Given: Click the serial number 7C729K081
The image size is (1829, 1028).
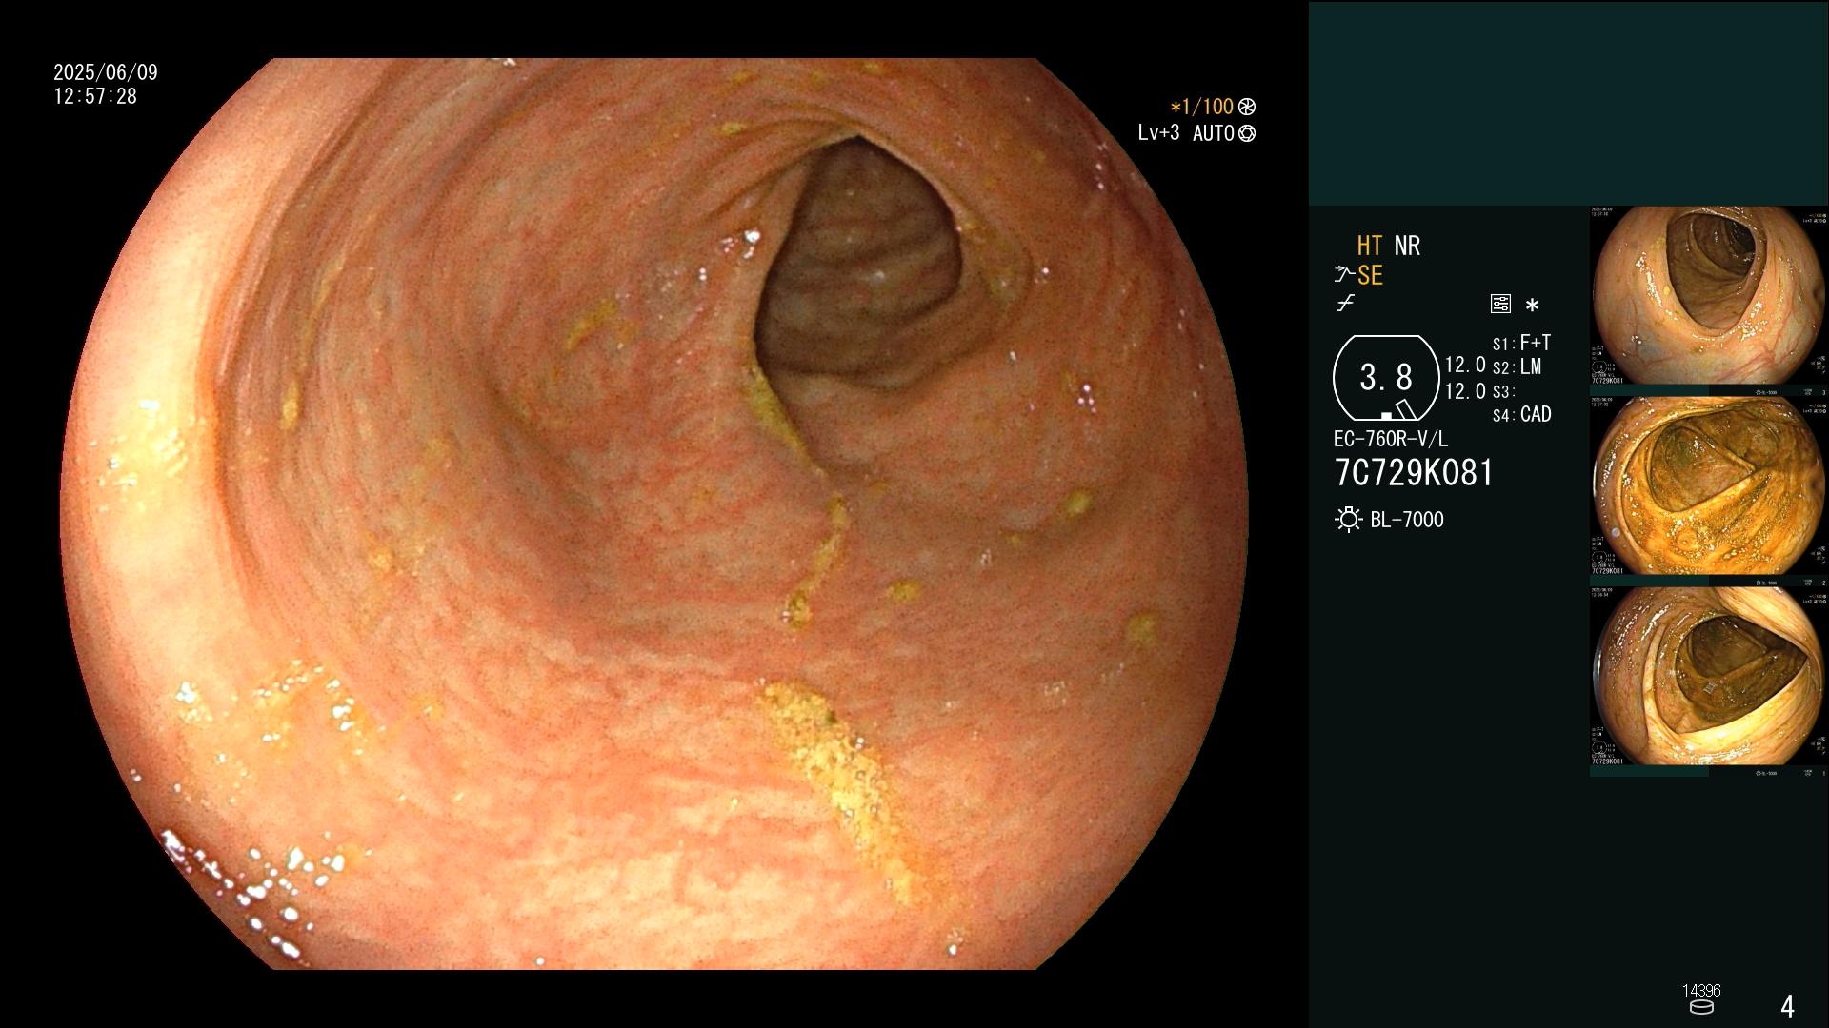Looking at the screenshot, I should point(1414,473).
